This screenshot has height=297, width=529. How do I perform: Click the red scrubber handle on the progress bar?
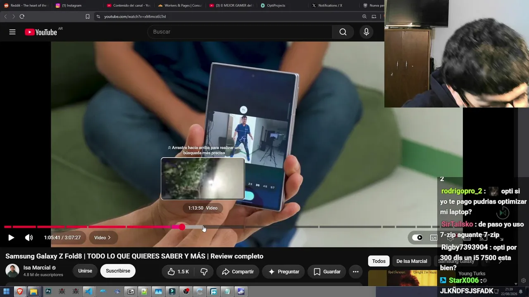tap(182, 227)
